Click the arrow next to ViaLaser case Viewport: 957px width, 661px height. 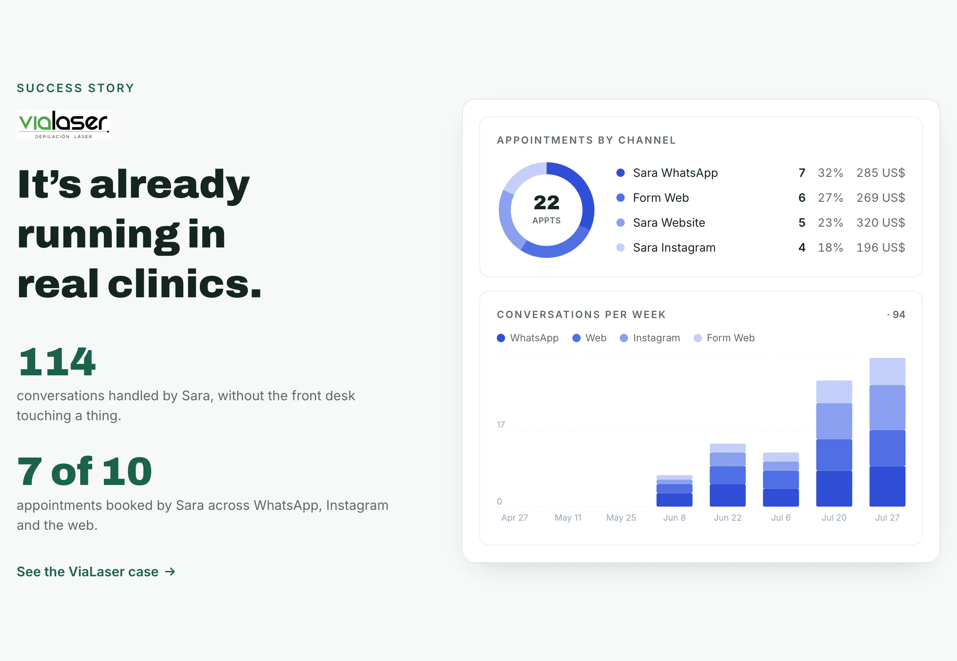coord(170,572)
